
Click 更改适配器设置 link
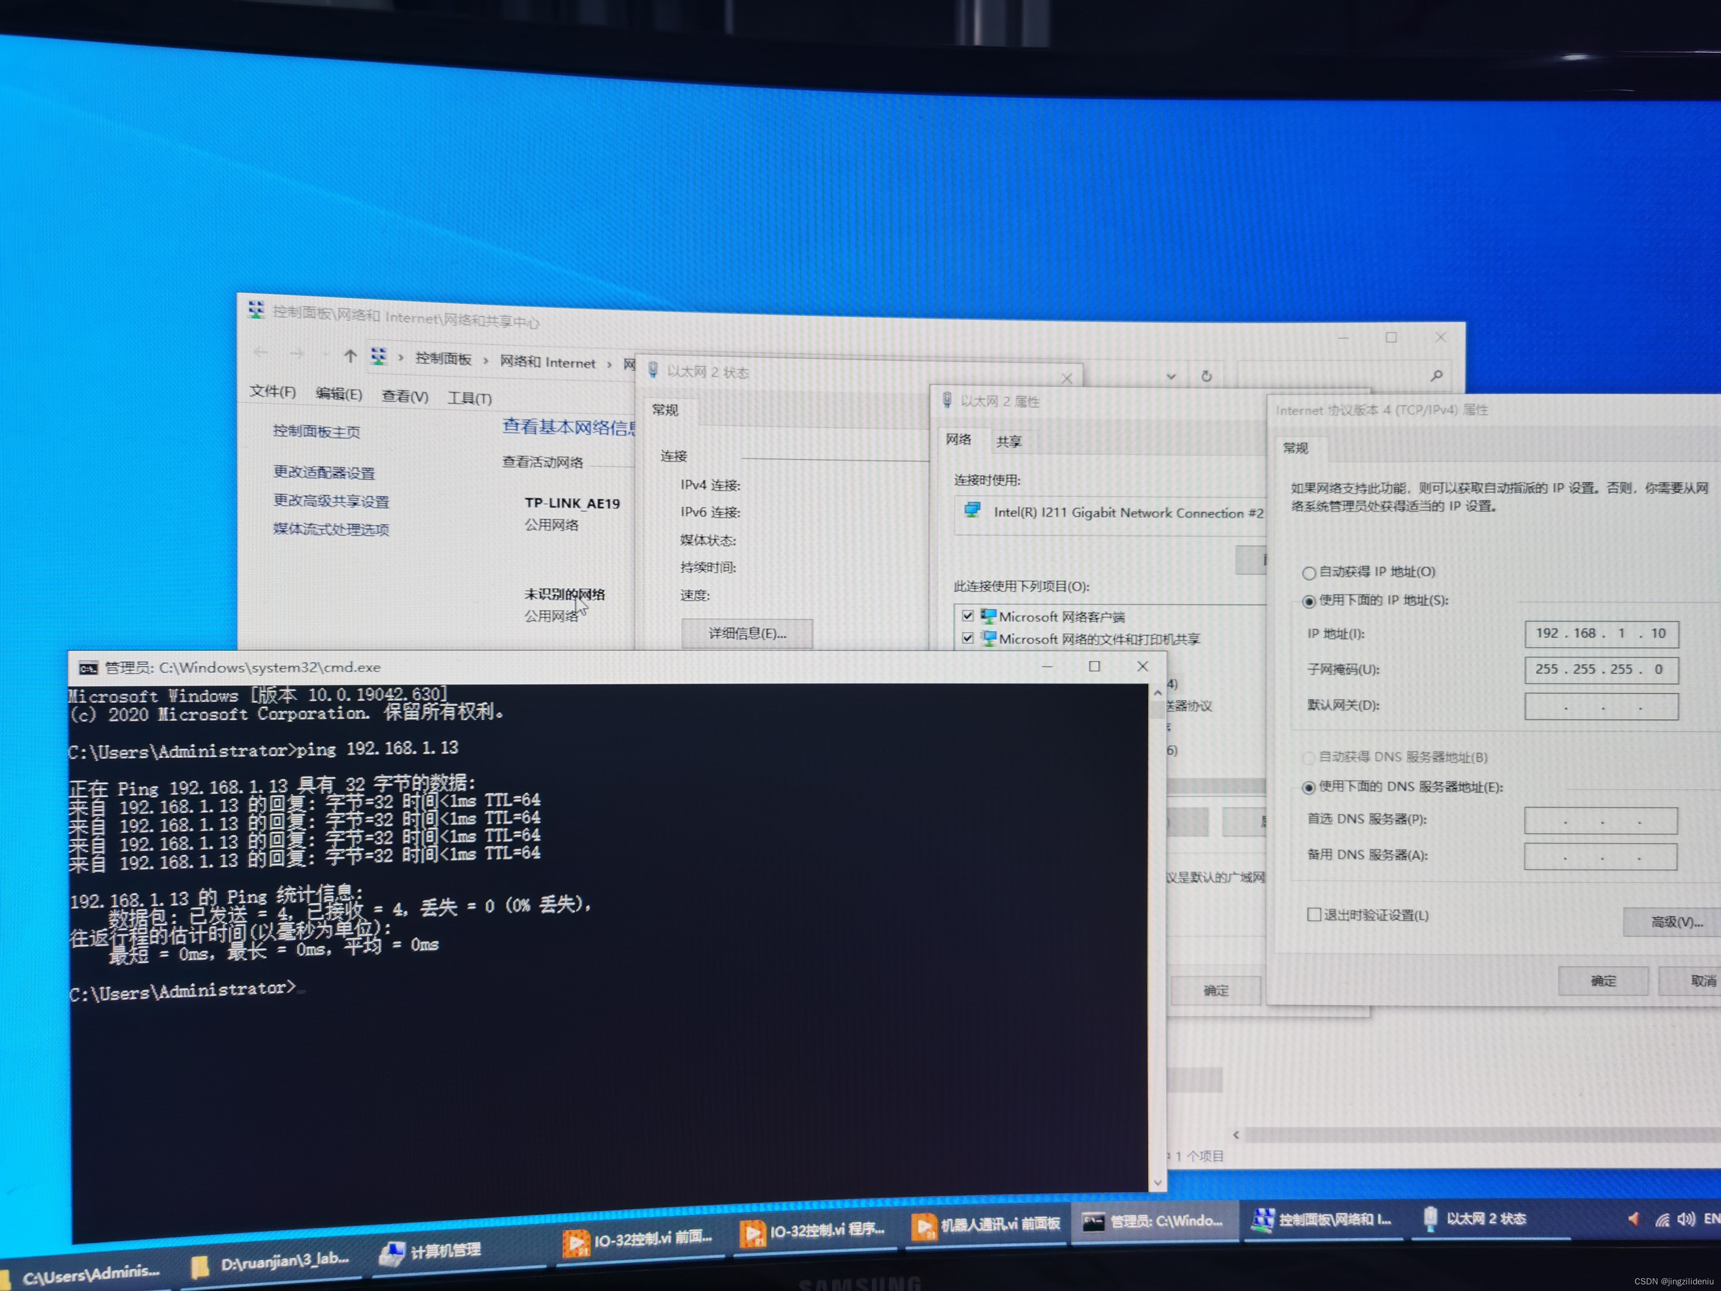pyautogui.click(x=324, y=472)
